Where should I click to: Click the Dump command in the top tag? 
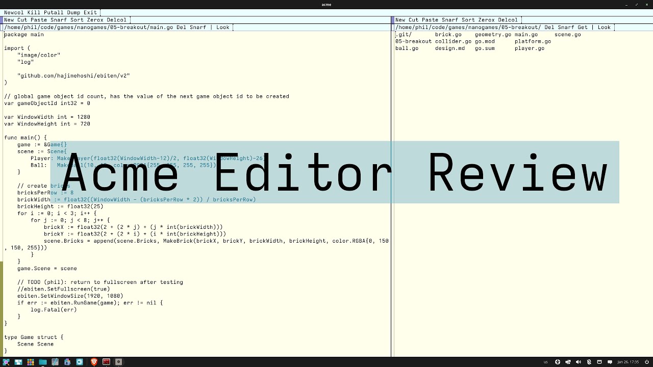tap(73, 12)
